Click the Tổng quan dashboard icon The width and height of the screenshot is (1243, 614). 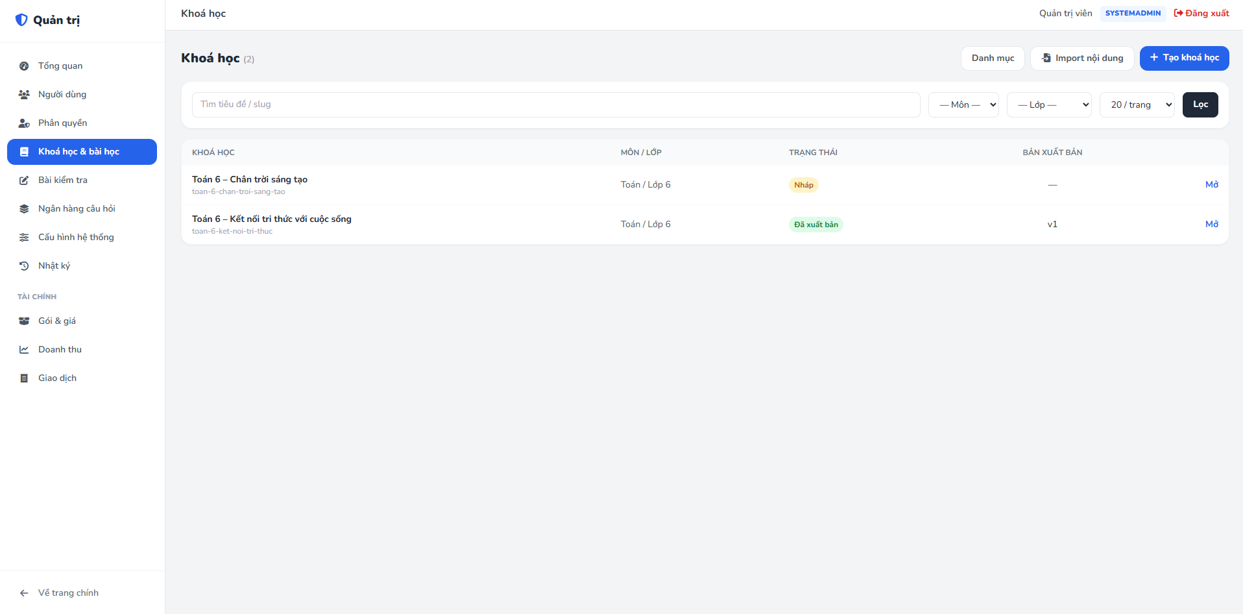24,66
